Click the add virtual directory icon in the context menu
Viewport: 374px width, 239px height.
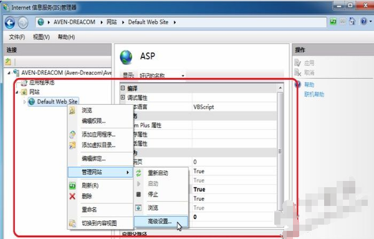click(x=72, y=145)
